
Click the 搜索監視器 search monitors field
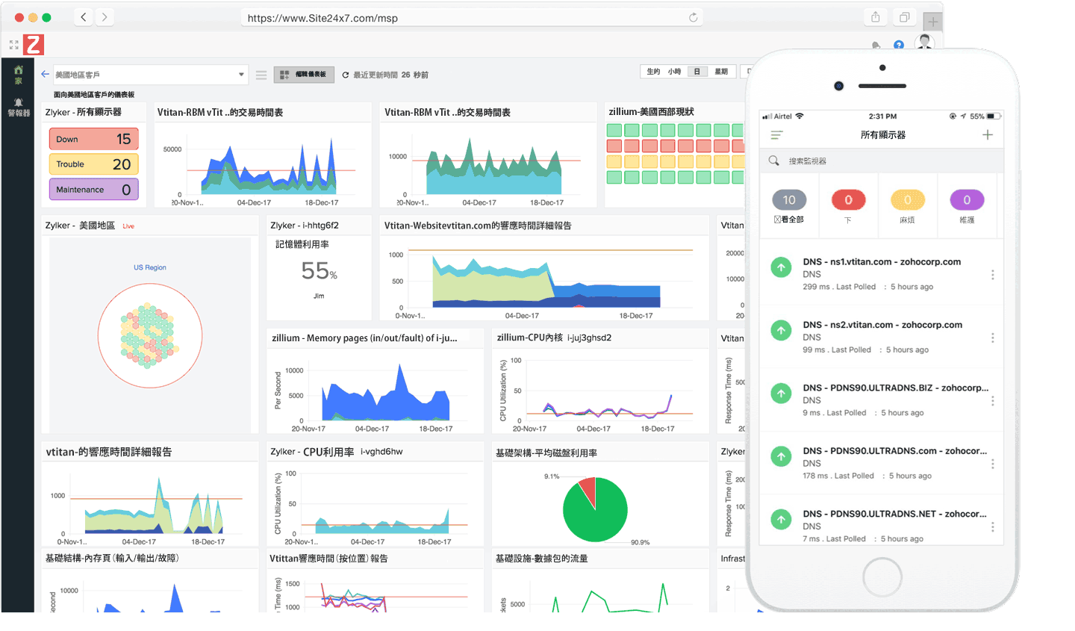(x=881, y=161)
